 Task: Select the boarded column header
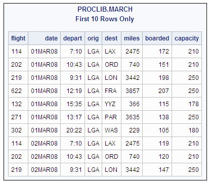coord(157,38)
